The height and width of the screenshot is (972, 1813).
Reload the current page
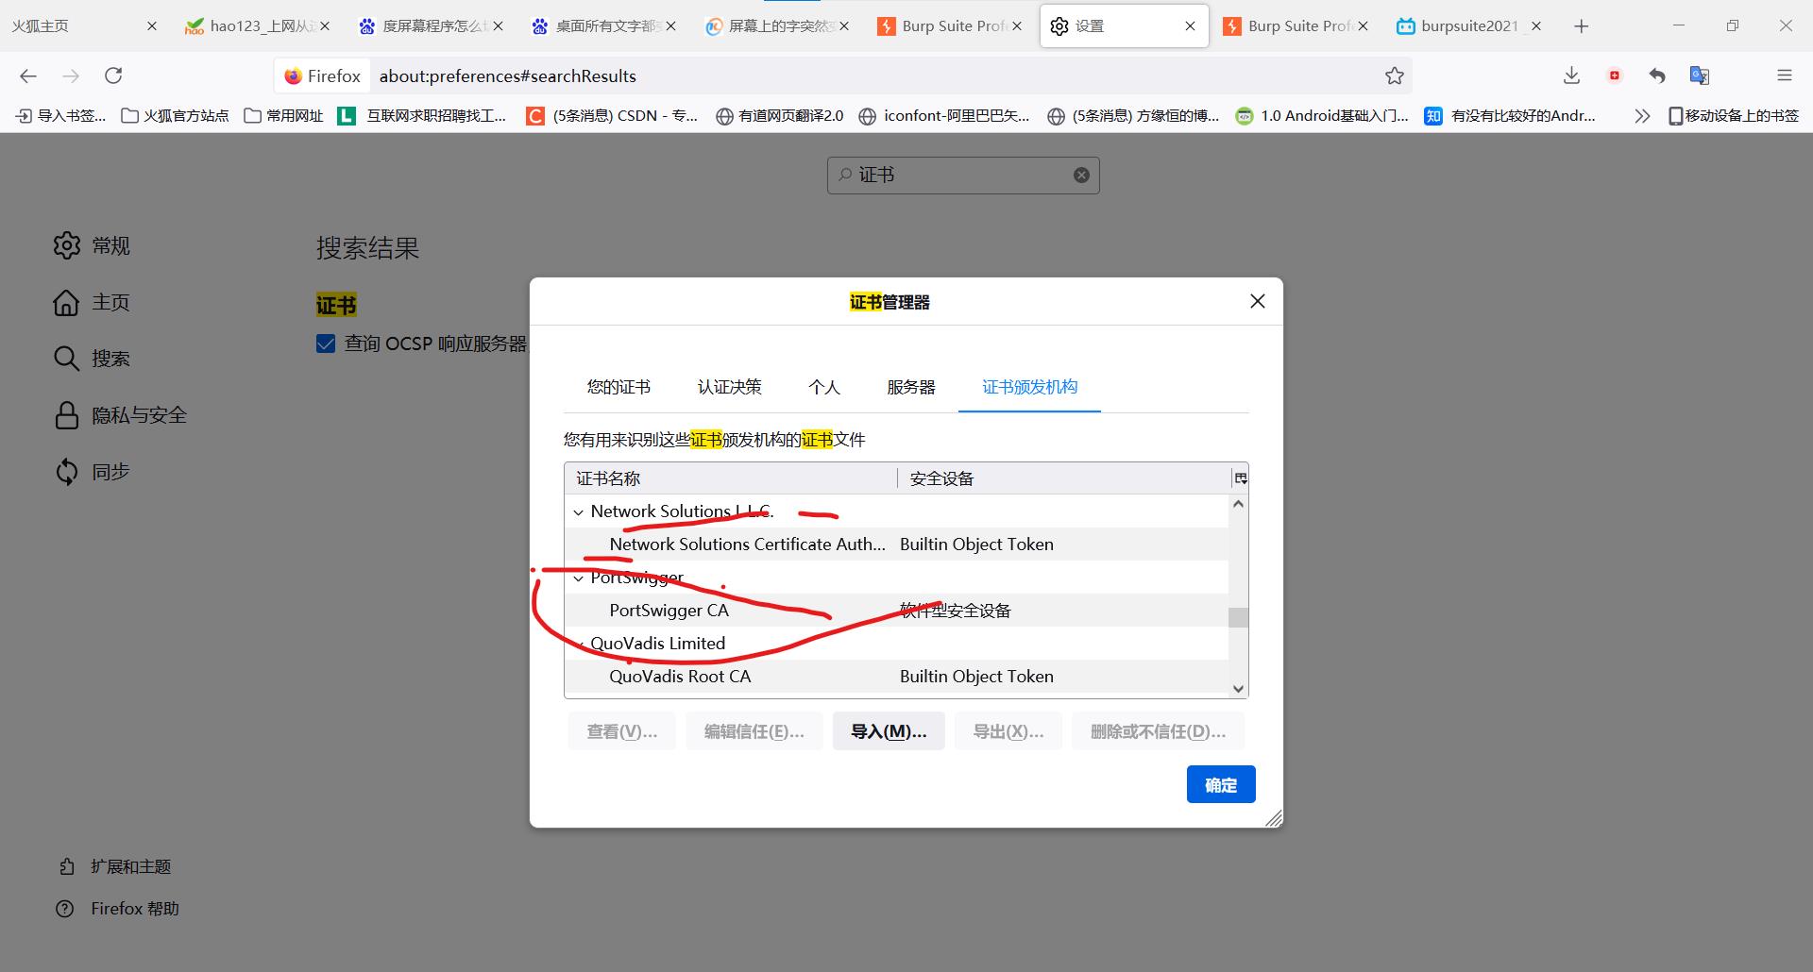pyautogui.click(x=113, y=75)
